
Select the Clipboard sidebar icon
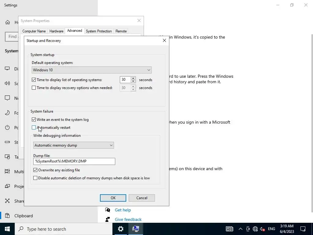click(x=7, y=216)
